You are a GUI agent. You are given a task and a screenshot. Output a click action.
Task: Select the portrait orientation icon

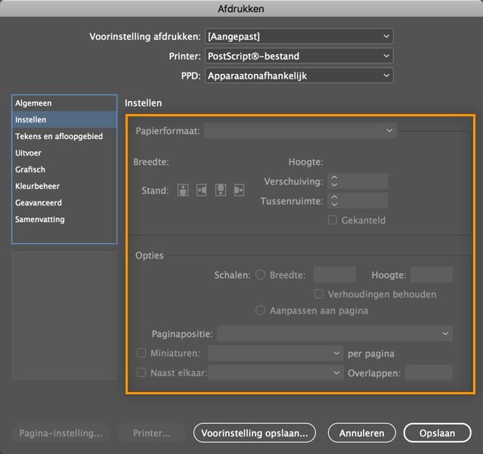point(182,190)
